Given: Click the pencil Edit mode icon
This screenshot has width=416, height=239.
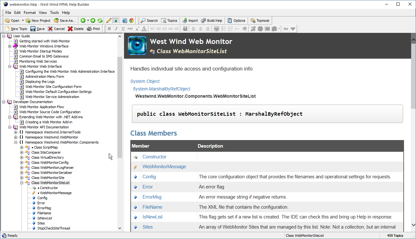Looking at the screenshot, I should click(x=109, y=21).
